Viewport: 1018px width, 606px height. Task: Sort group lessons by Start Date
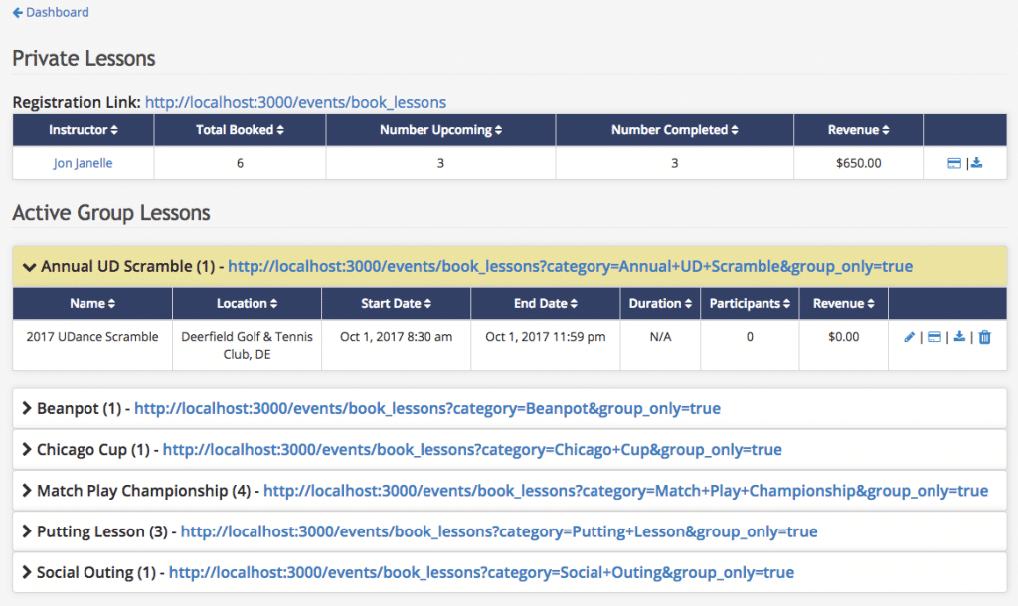(396, 303)
